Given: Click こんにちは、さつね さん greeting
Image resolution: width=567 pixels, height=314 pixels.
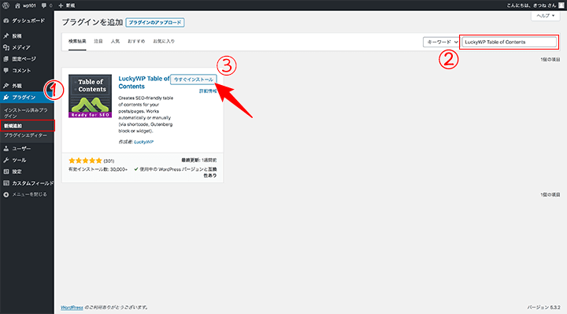Looking at the screenshot, I should [x=532, y=6].
